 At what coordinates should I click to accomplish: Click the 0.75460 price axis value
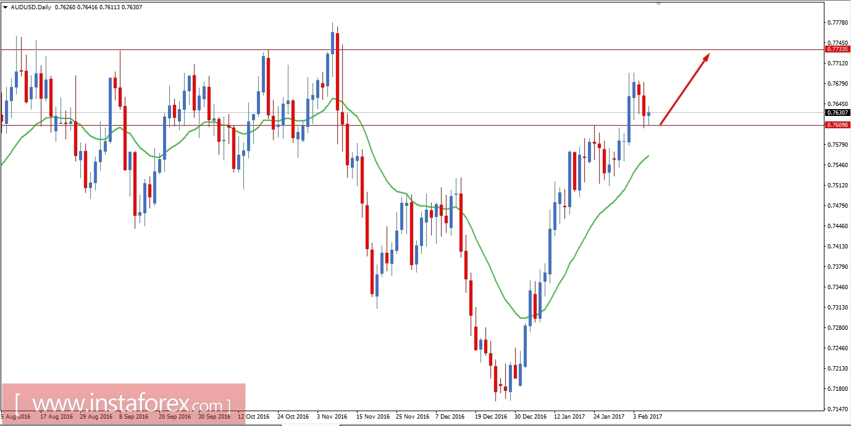click(837, 165)
